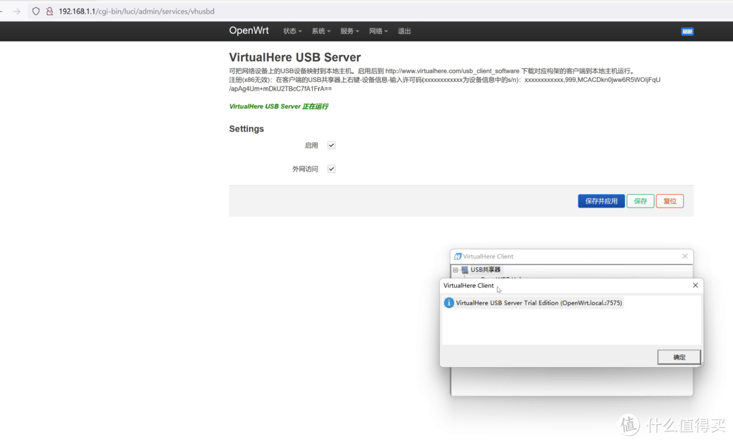
Task: Click the insecure connection padlock icon
Action: tap(50, 12)
